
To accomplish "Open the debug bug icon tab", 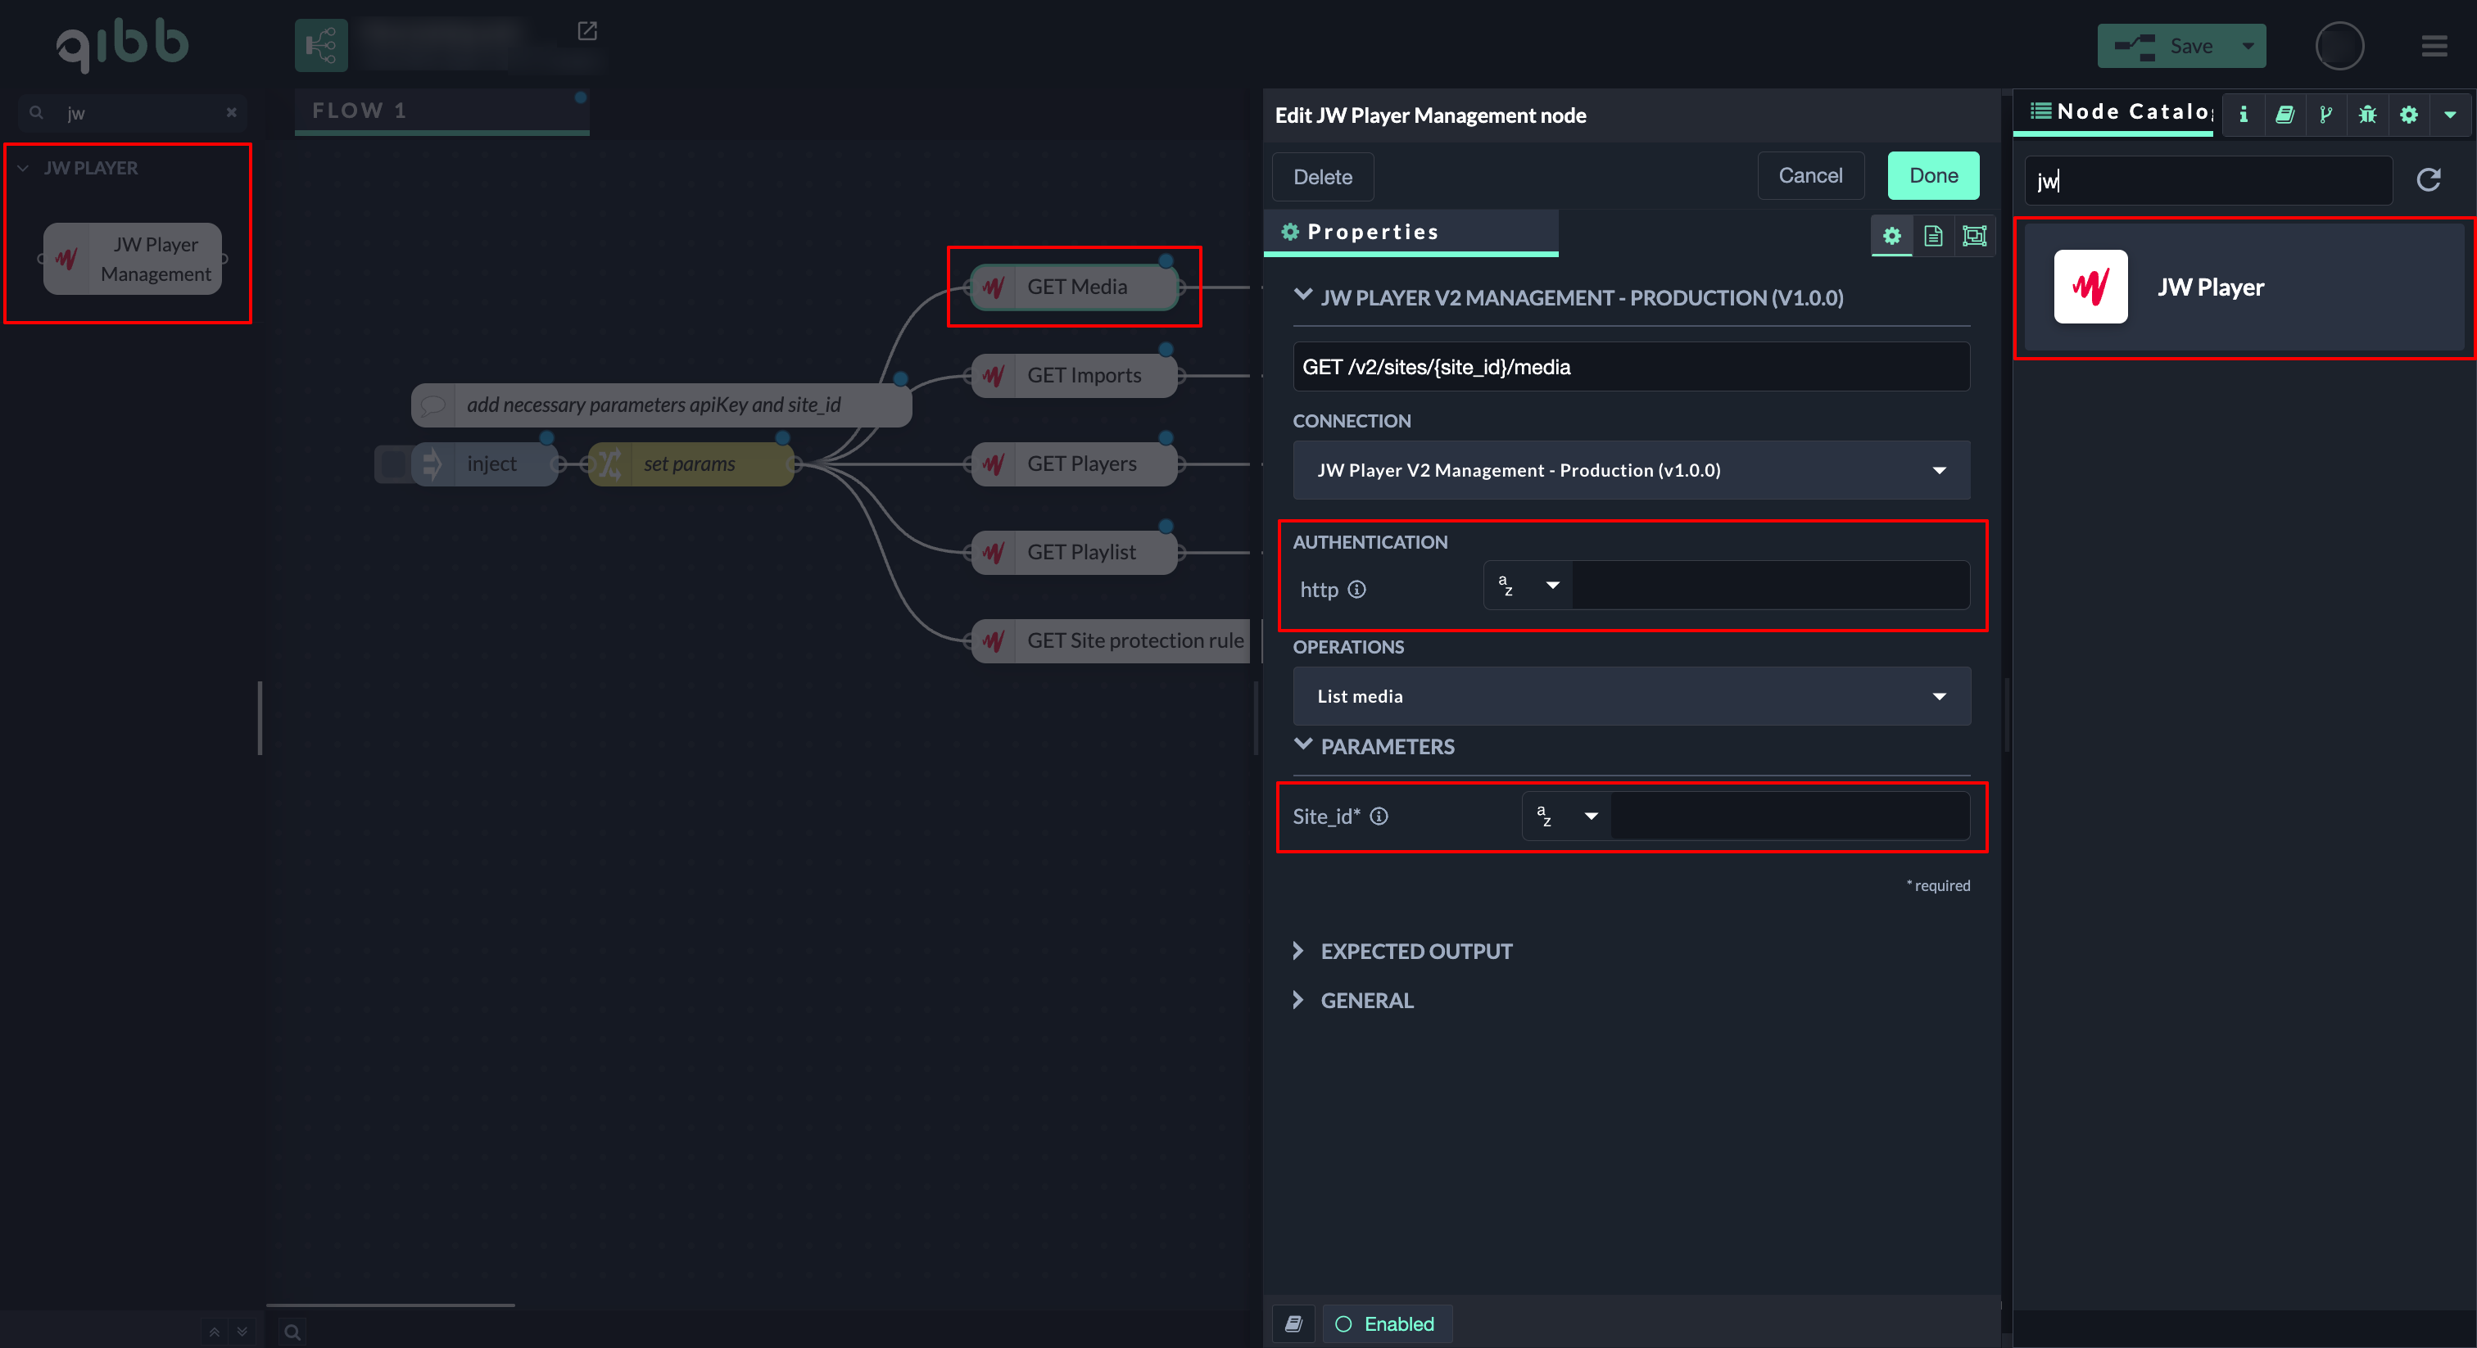I will 2367,115.
